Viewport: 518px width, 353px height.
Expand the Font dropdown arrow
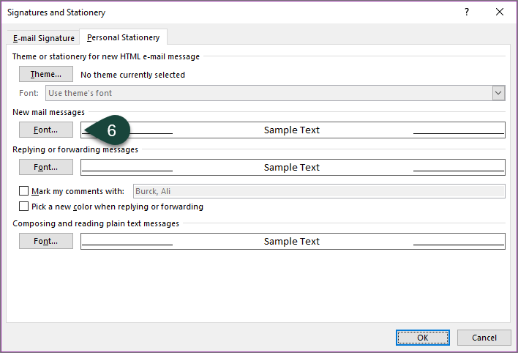click(x=498, y=93)
